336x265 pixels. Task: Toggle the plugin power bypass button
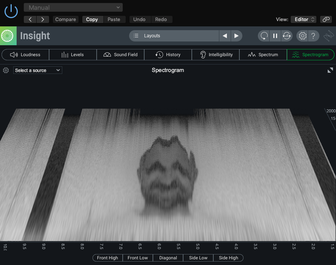tap(11, 11)
